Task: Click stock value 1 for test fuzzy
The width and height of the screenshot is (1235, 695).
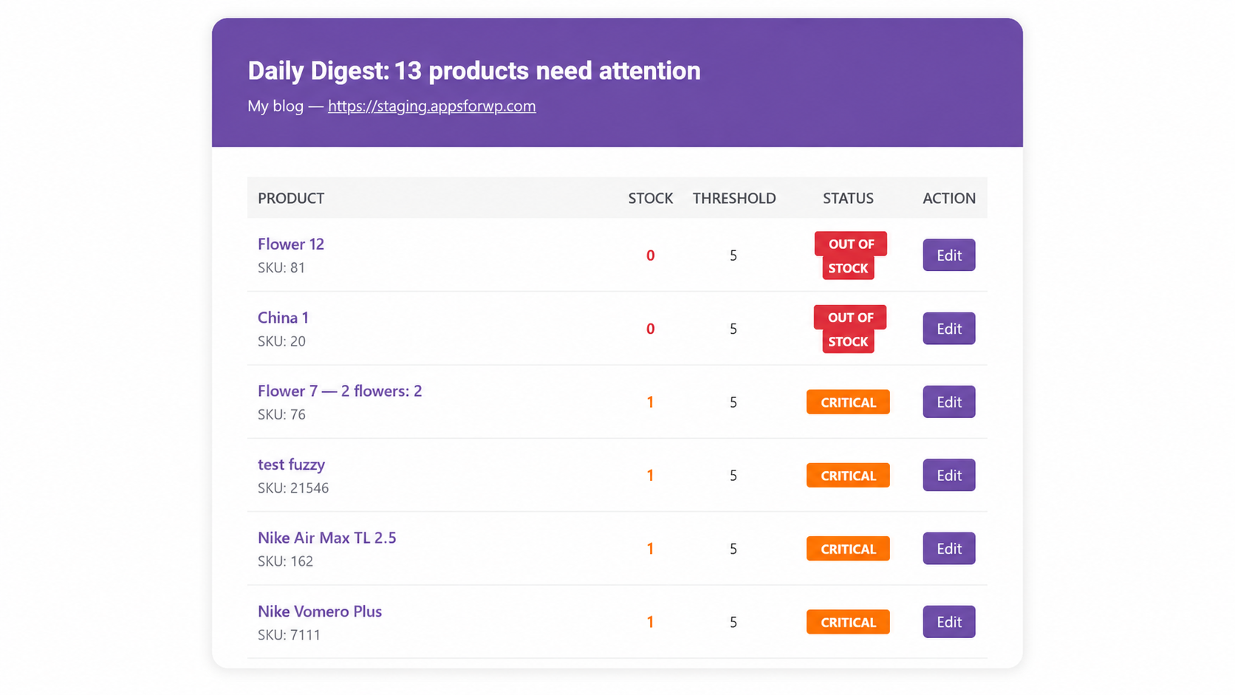Action: coord(650,476)
